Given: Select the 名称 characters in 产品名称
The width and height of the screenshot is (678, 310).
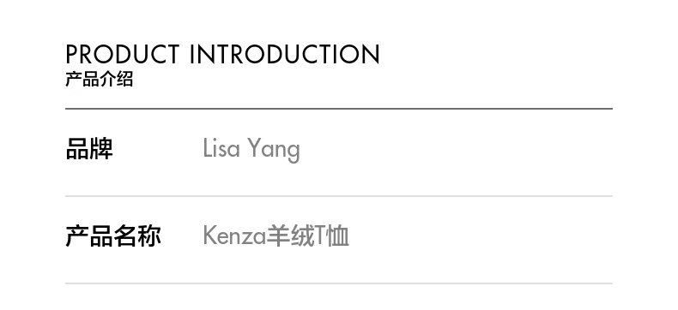Looking at the screenshot, I should 137,236.
